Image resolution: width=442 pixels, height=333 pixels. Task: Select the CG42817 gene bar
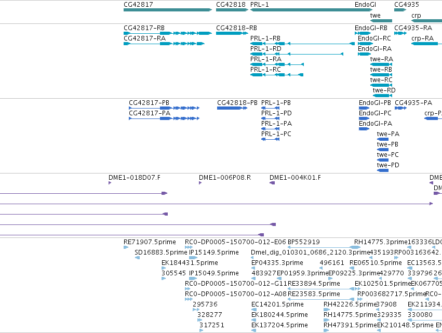[168, 10]
